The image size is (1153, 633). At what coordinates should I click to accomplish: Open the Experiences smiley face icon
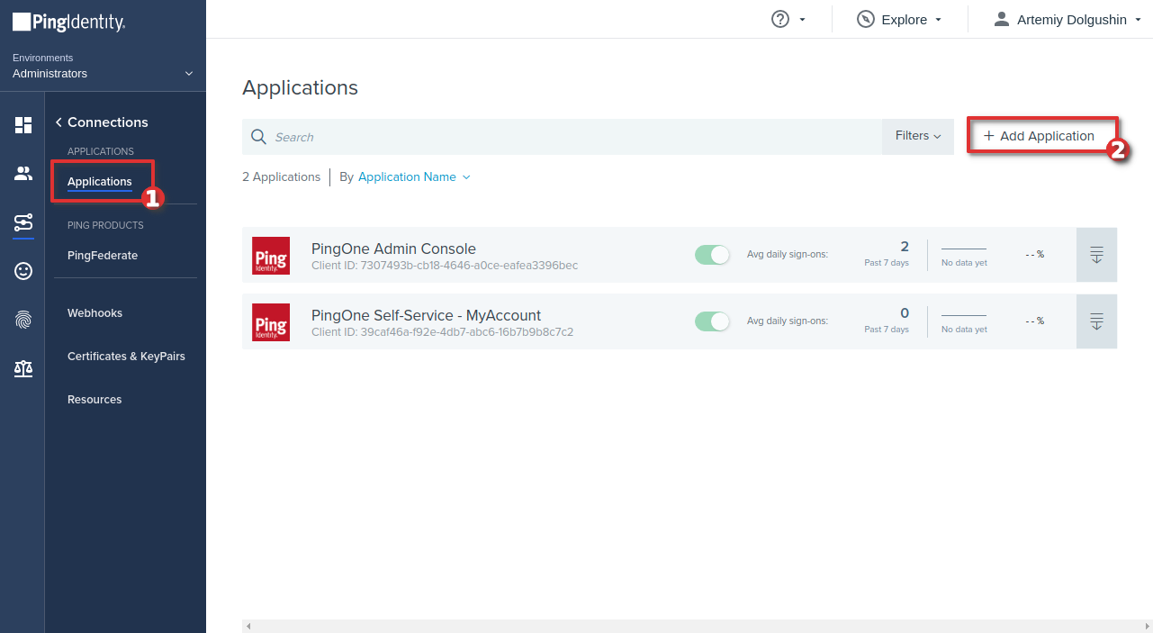(23, 271)
